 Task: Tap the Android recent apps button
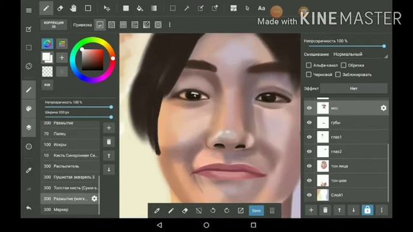coord(254,225)
